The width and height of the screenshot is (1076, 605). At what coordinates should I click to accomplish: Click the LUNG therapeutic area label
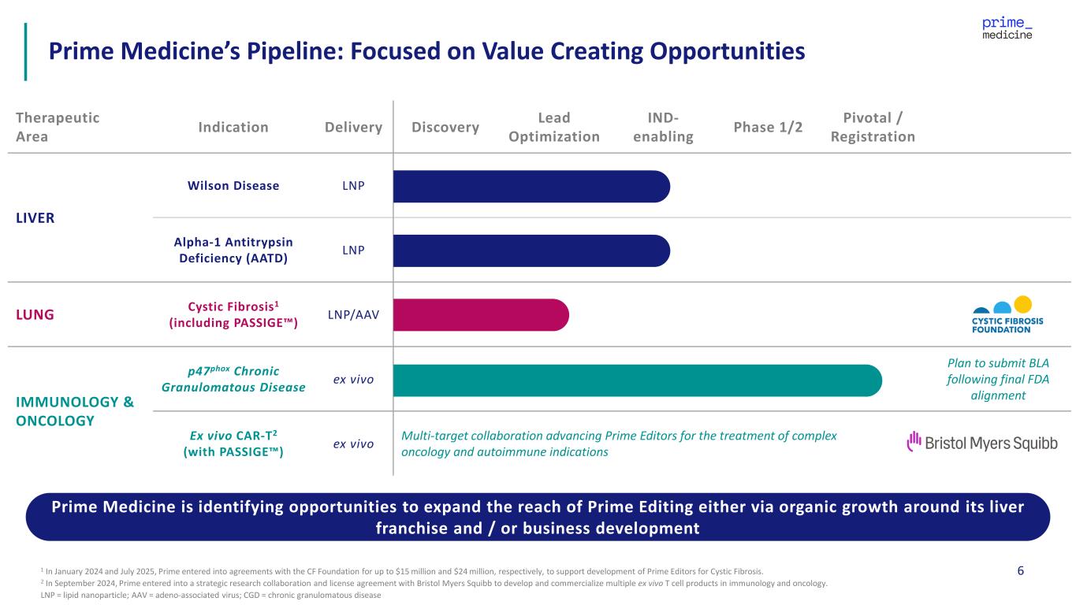[35, 315]
